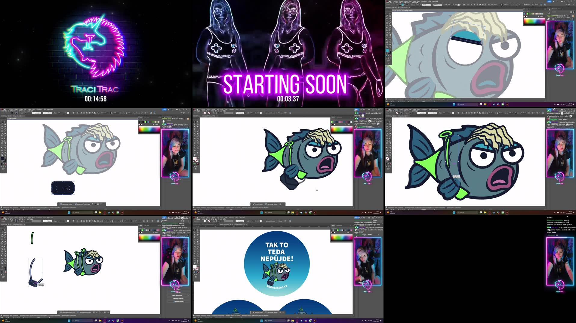Open the large colored fish close-up frame
Image resolution: width=576 pixels, height=323 pixels.
pos(480,161)
